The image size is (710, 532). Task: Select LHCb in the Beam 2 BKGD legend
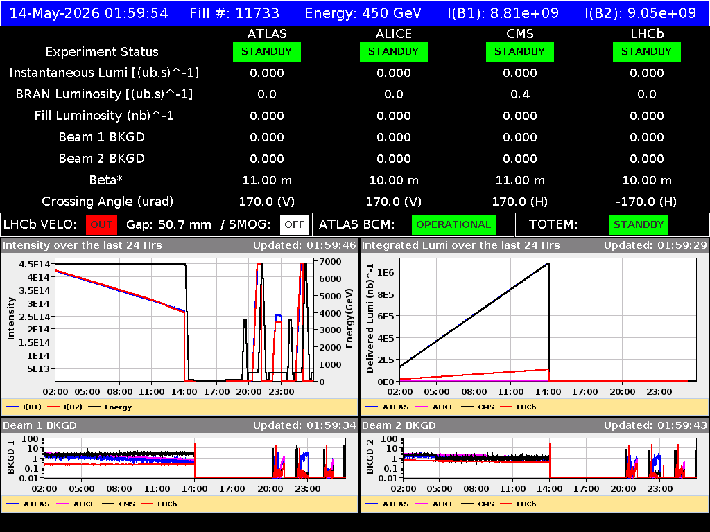click(518, 504)
